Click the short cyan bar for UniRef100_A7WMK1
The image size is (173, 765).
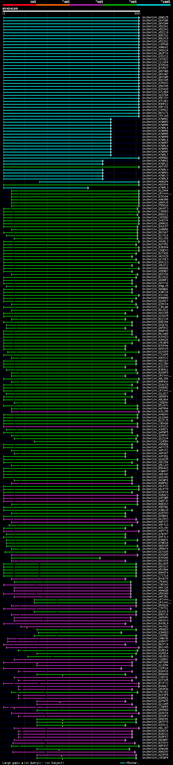pyautogui.click(x=53, y=161)
